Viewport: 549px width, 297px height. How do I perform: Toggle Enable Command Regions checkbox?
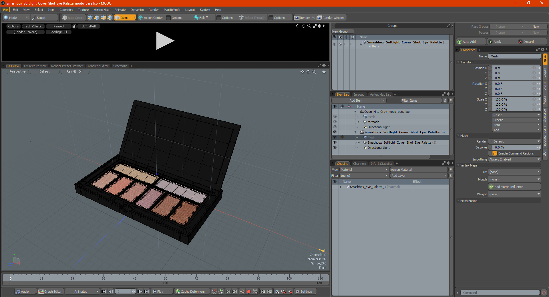pyautogui.click(x=495, y=153)
